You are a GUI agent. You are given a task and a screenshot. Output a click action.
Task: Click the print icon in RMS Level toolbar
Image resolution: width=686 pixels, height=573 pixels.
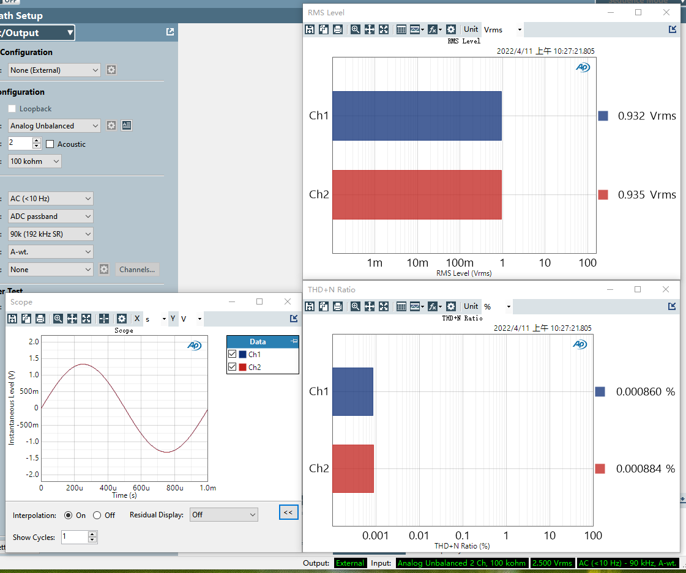tap(337, 29)
